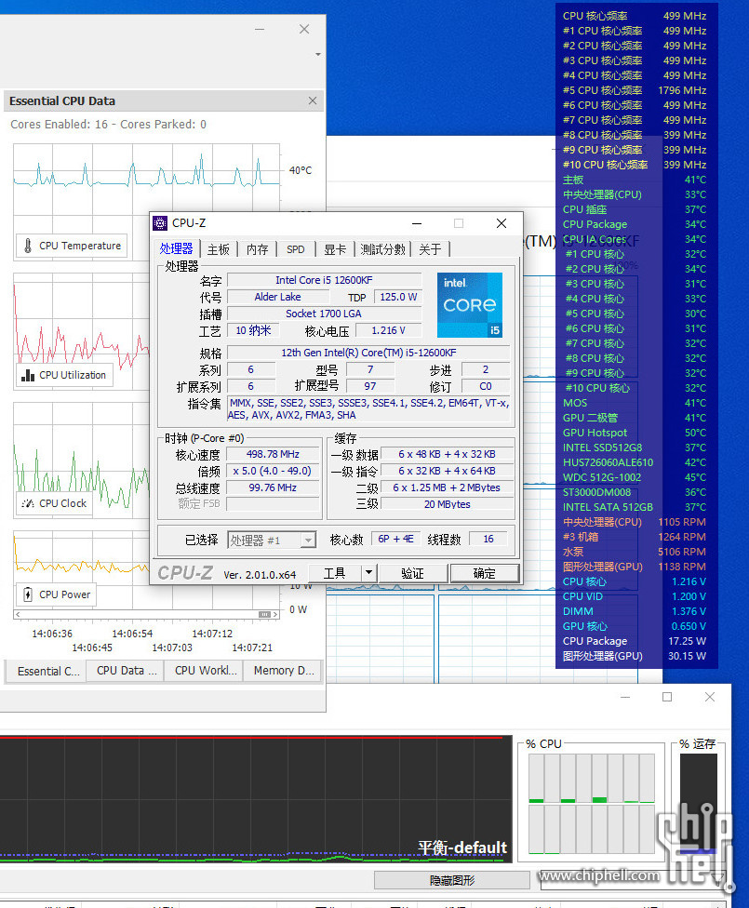Click the 125.0 W TDP value
Viewport: 749px width, 908px height.
398,297
